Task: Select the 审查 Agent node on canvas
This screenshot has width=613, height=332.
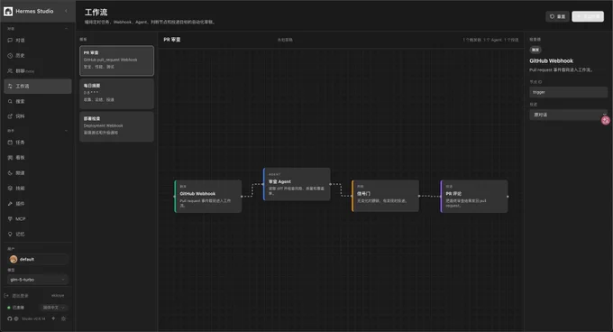Action: pyautogui.click(x=297, y=184)
